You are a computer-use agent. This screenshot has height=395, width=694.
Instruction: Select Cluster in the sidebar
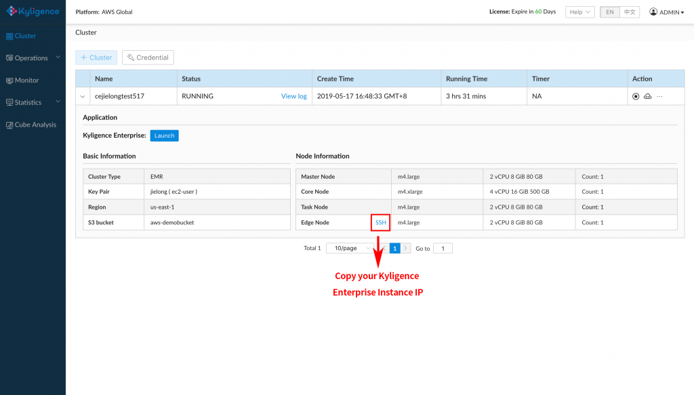click(x=25, y=36)
